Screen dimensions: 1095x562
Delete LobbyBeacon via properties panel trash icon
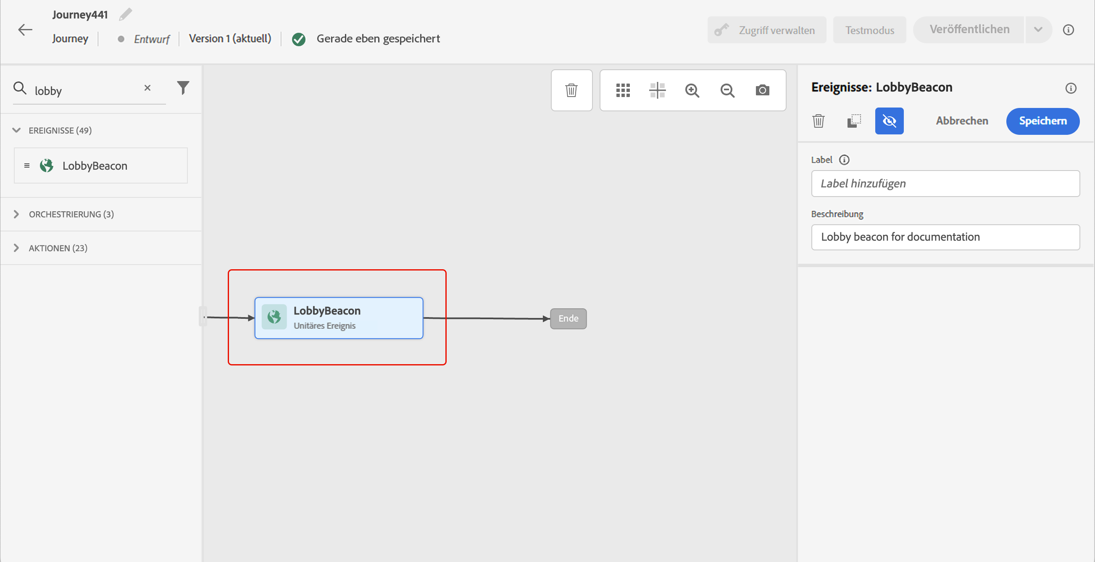tap(818, 121)
